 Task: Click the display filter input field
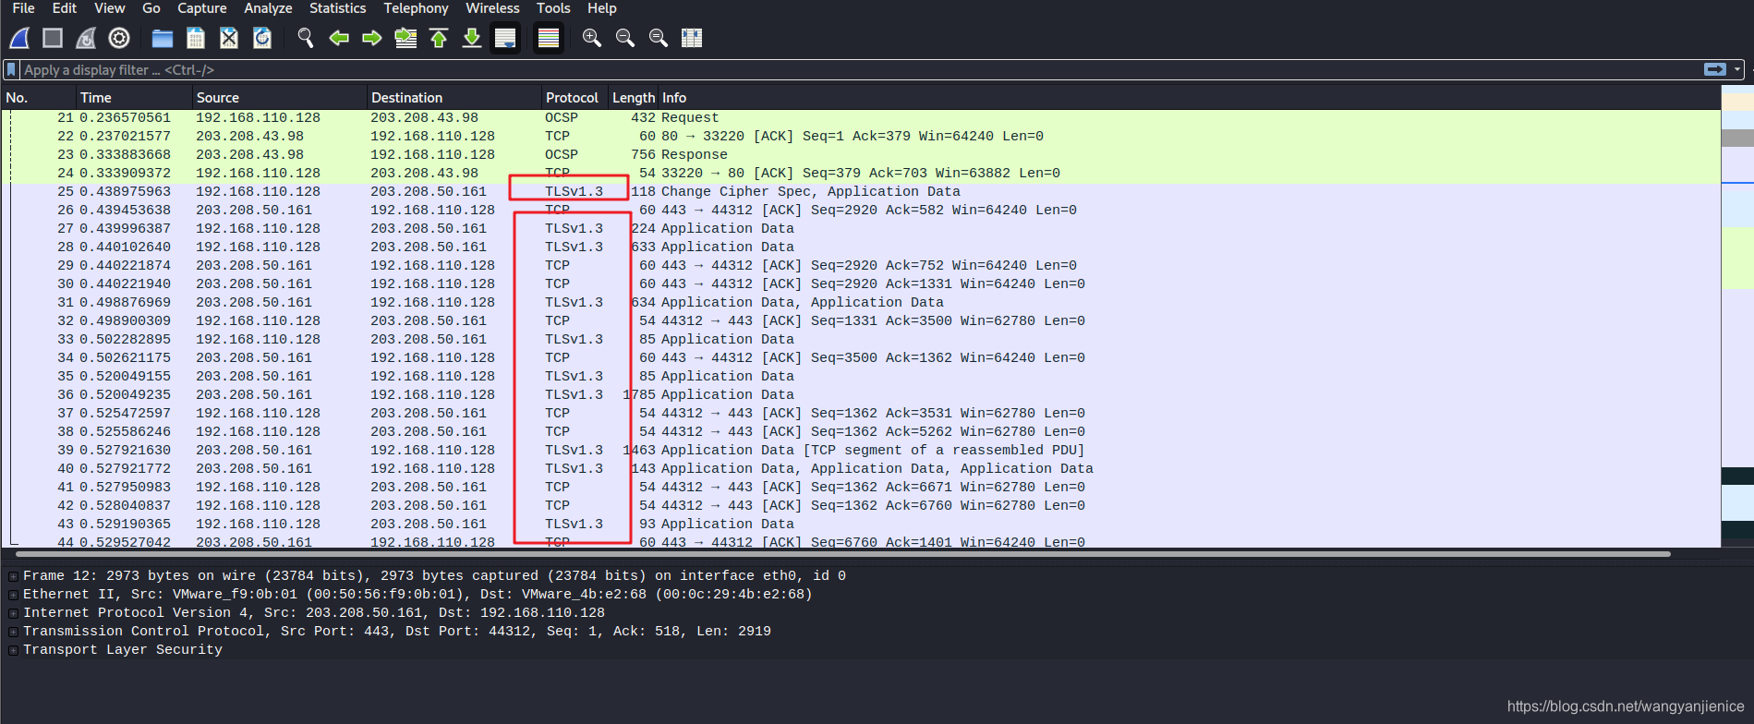click(x=859, y=70)
